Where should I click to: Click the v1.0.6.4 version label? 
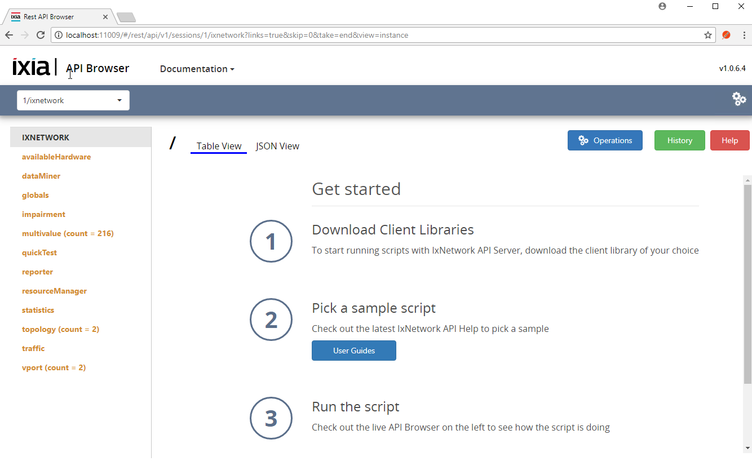tap(732, 69)
